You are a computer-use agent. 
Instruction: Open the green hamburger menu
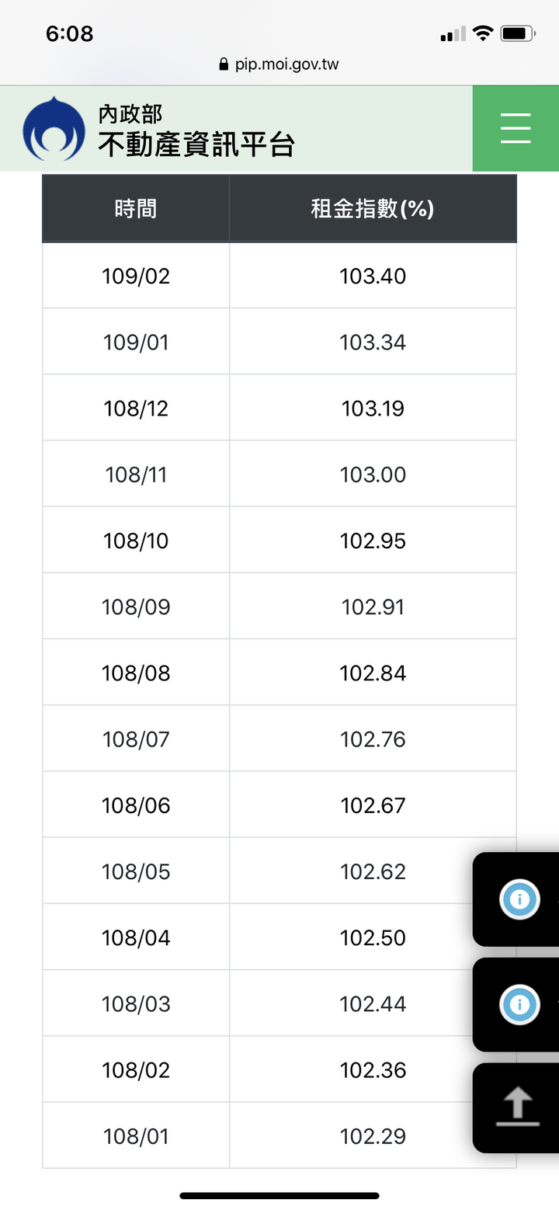(x=516, y=128)
